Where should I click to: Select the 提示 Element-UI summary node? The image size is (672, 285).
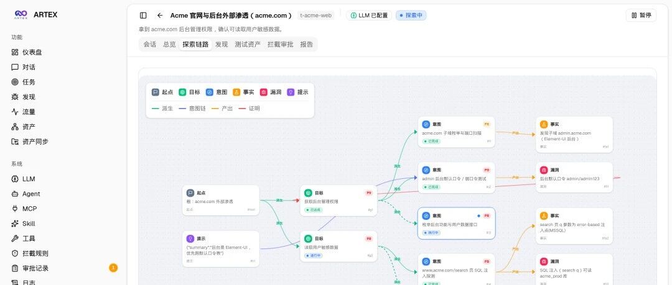(x=221, y=249)
